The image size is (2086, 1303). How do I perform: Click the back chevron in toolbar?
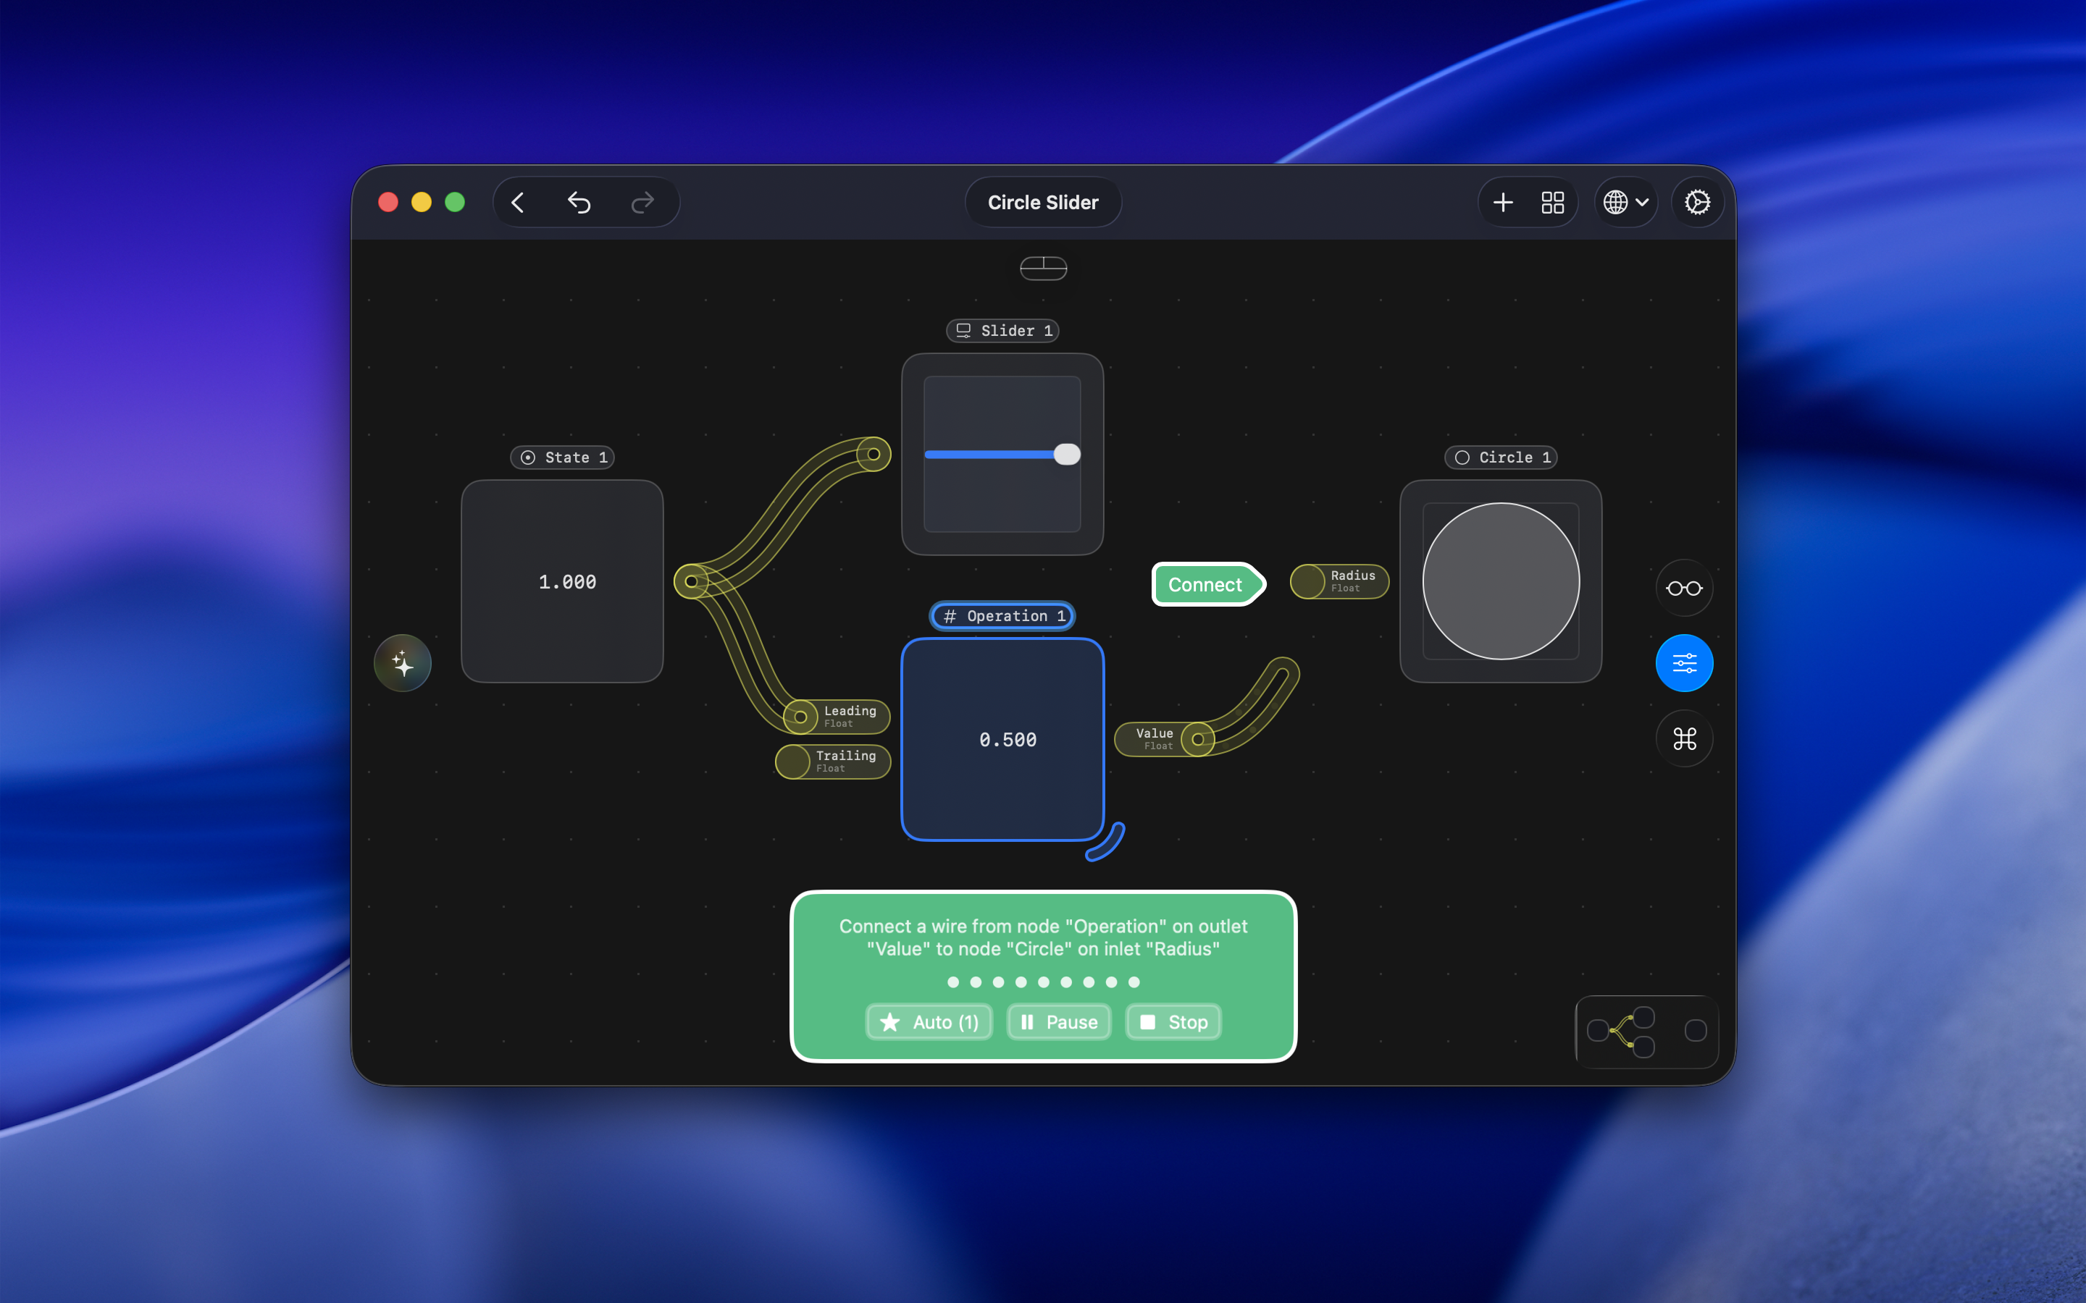pyautogui.click(x=518, y=203)
